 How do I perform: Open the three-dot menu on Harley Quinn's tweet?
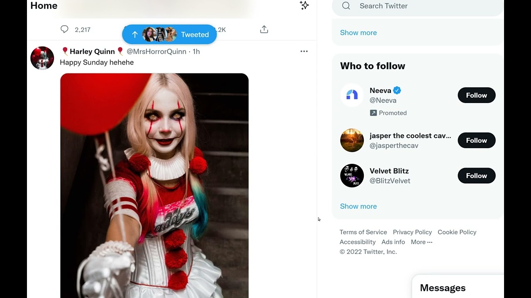click(x=304, y=51)
